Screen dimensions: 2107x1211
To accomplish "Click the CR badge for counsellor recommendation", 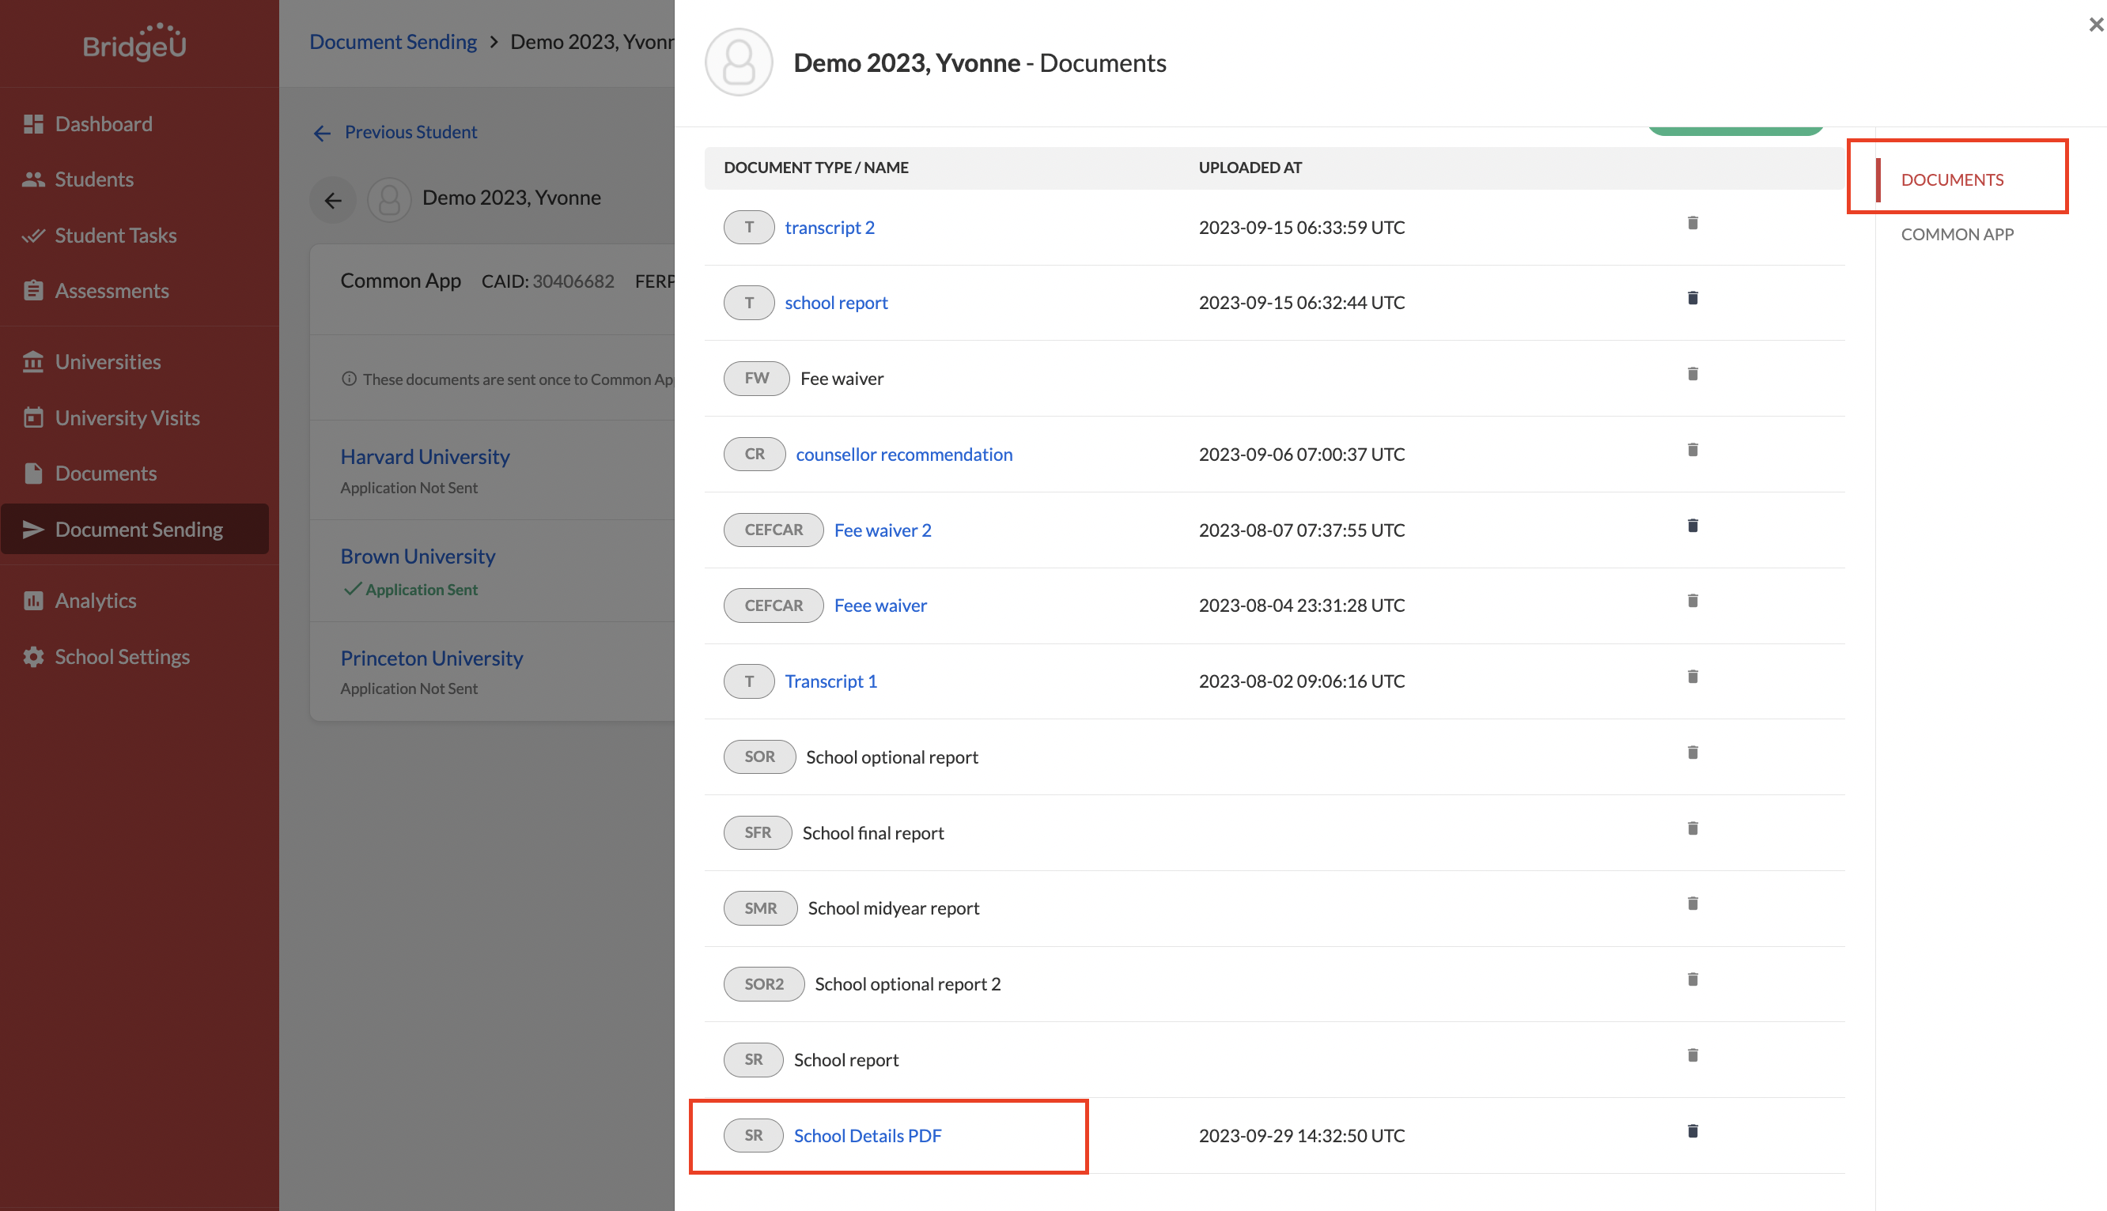I will (x=754, y=454).
